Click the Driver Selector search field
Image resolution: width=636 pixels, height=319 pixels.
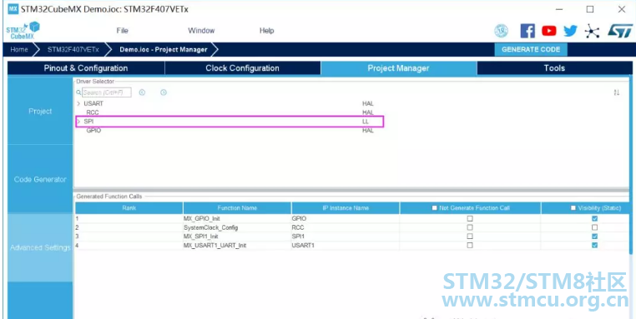pyautogui.click(x=106, y=92)
